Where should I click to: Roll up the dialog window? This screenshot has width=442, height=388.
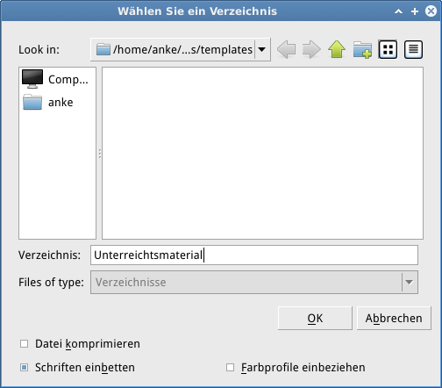pos(398,11)
